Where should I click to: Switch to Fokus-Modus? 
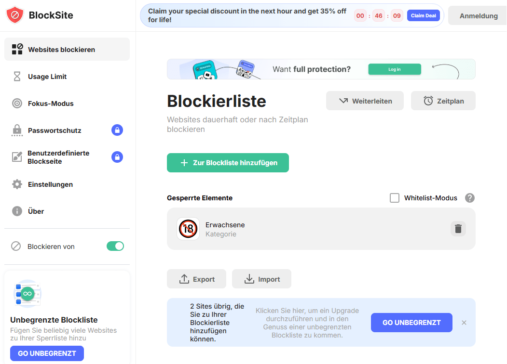point(51,104)
